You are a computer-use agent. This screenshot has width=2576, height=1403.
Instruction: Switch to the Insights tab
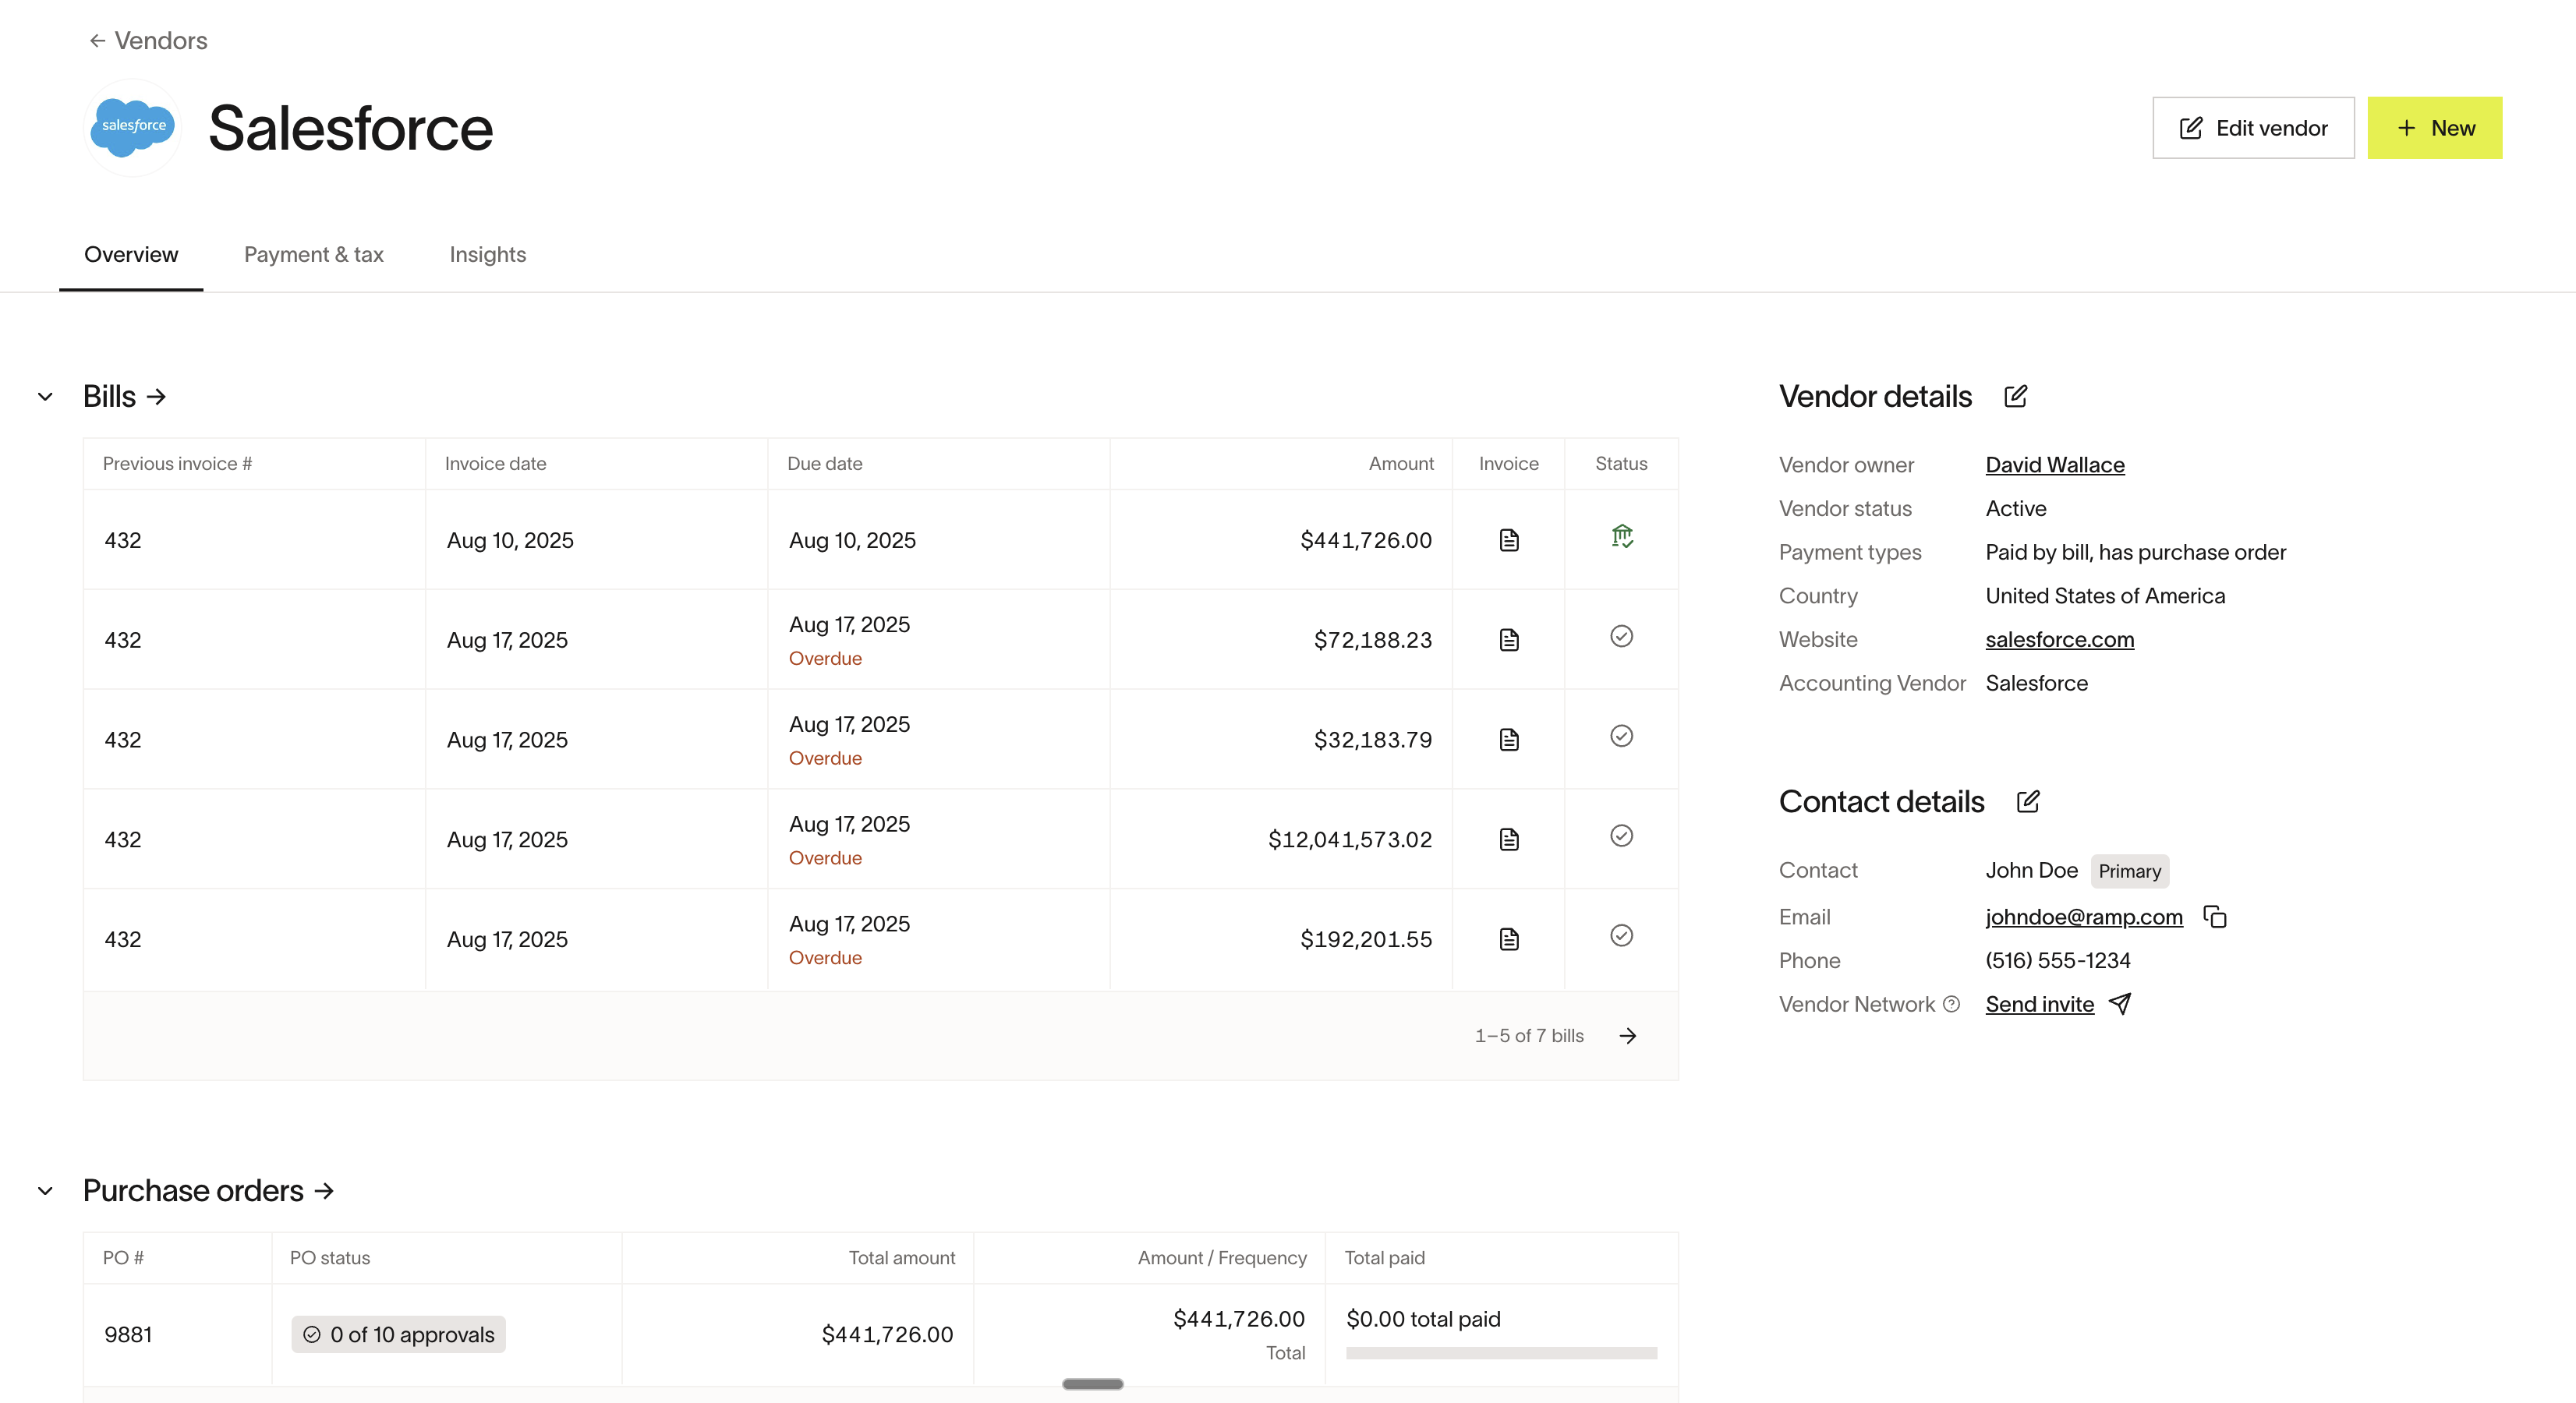488,254
